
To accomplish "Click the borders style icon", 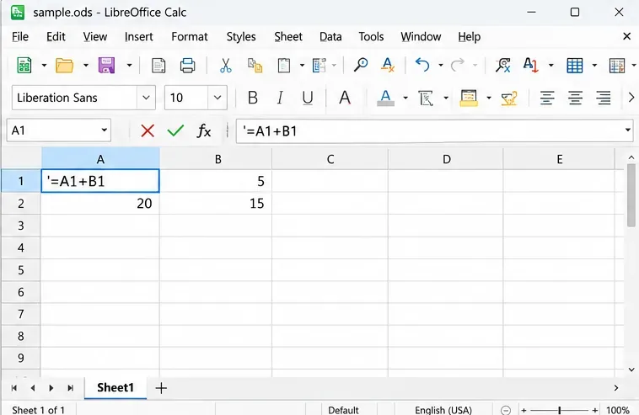I will [426, 98].
